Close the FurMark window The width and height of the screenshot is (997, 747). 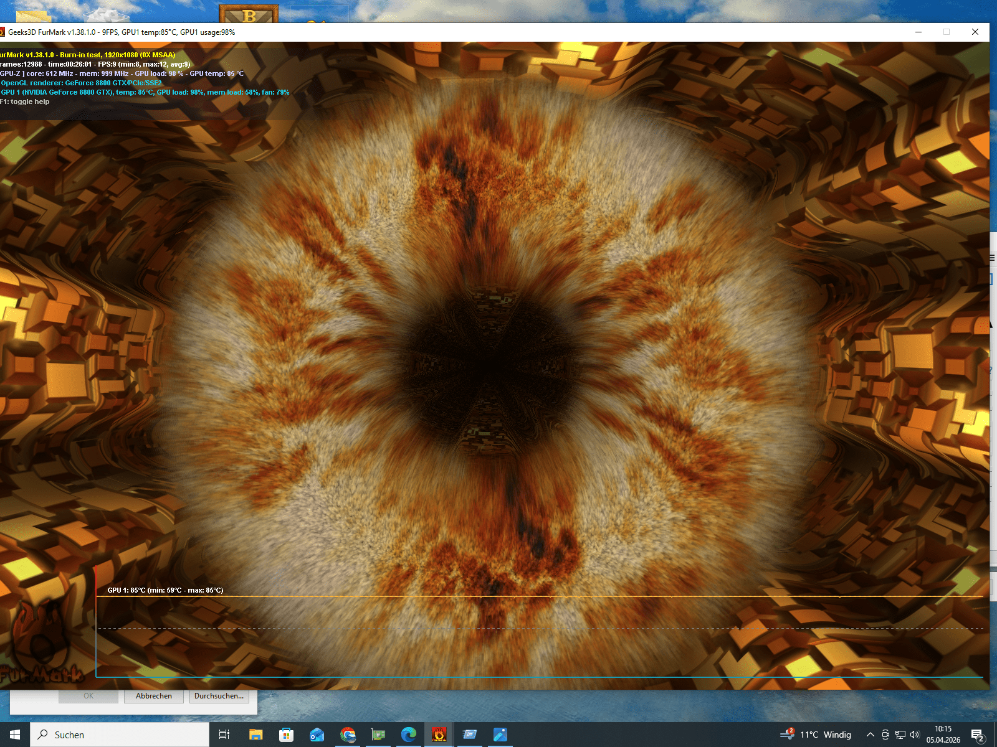[x=975, y=32]
